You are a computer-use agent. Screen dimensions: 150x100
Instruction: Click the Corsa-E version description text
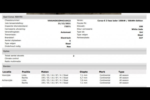click(x=120, y=21)
